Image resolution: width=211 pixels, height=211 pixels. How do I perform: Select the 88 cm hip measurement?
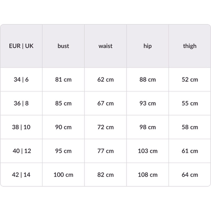(148, 79)
